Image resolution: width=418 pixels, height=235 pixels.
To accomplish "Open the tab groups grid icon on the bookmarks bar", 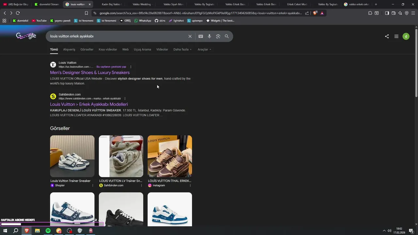I will pos(4,21).
